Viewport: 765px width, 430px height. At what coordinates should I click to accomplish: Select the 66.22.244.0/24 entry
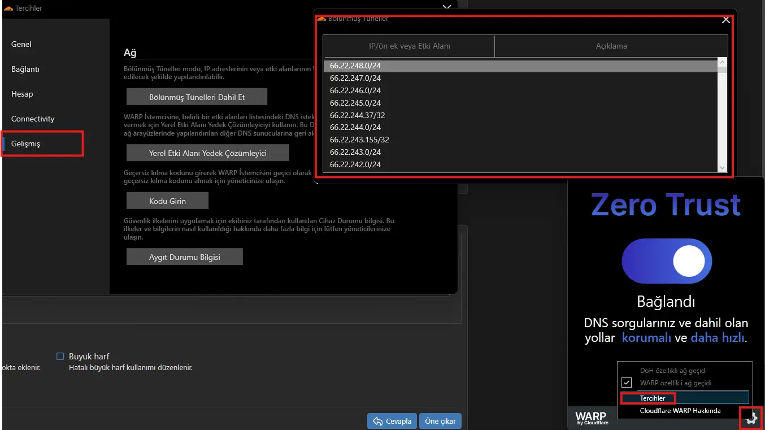(x=520, y=127)
